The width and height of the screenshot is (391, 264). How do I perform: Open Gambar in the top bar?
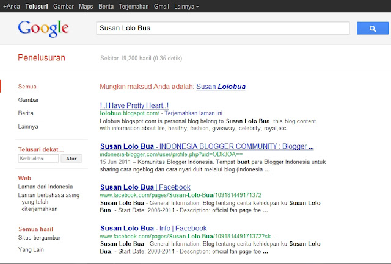pyautogui.click(x=64, y=6)
